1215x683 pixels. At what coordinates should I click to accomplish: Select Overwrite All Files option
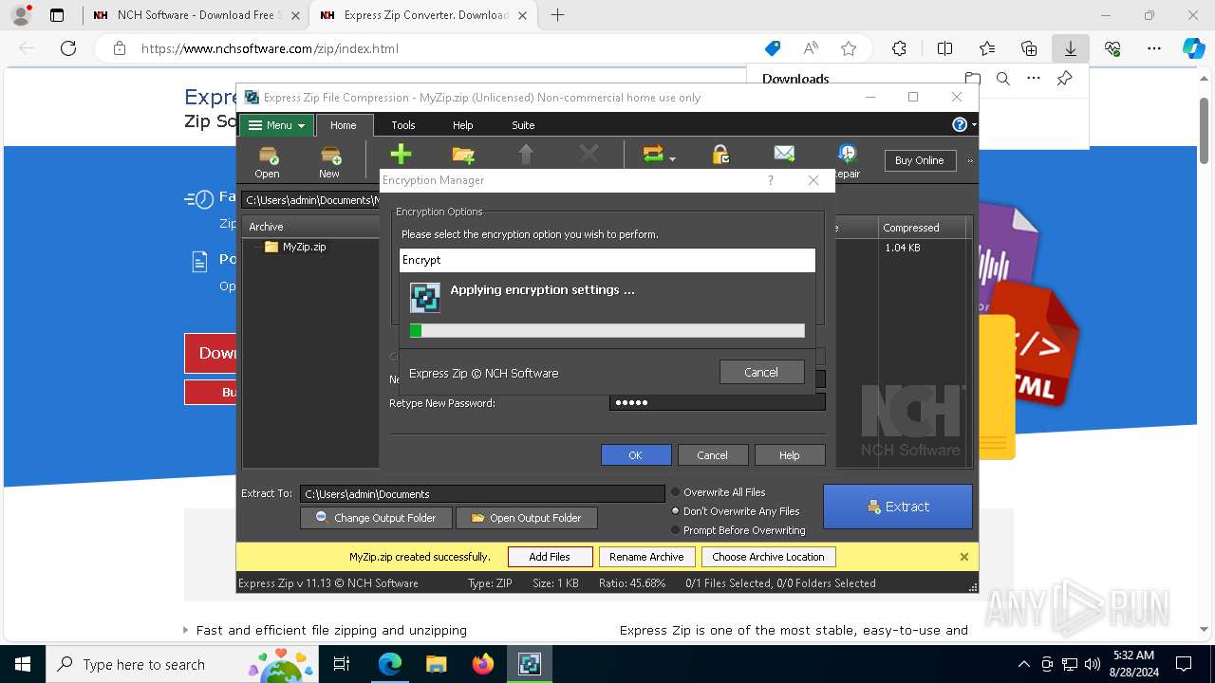pos(720,492)
